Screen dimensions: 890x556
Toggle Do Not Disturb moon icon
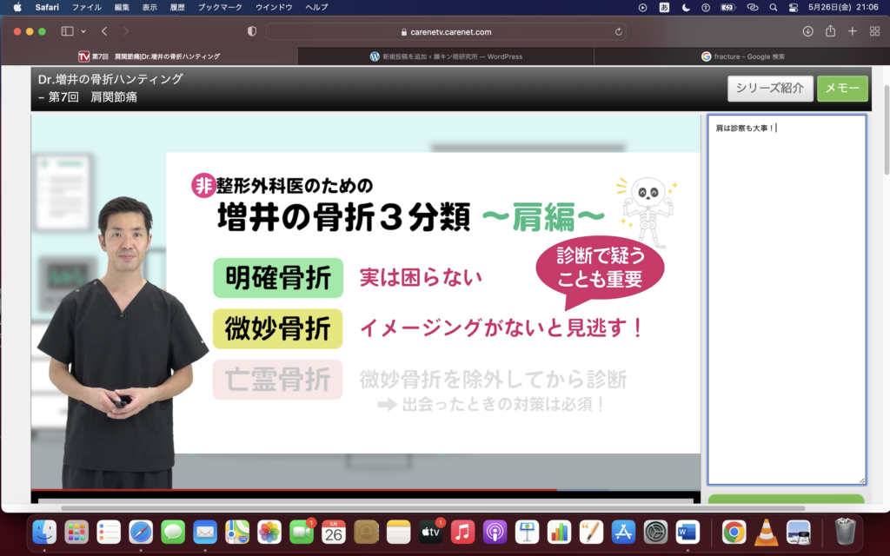[687, 7]
